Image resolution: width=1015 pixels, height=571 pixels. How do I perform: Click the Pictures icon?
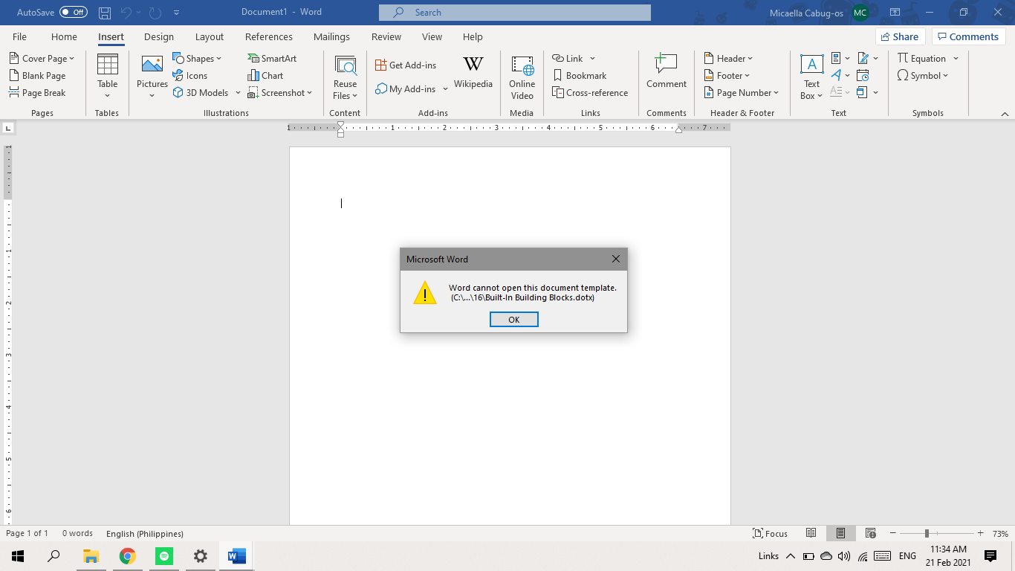coord(152,65)
